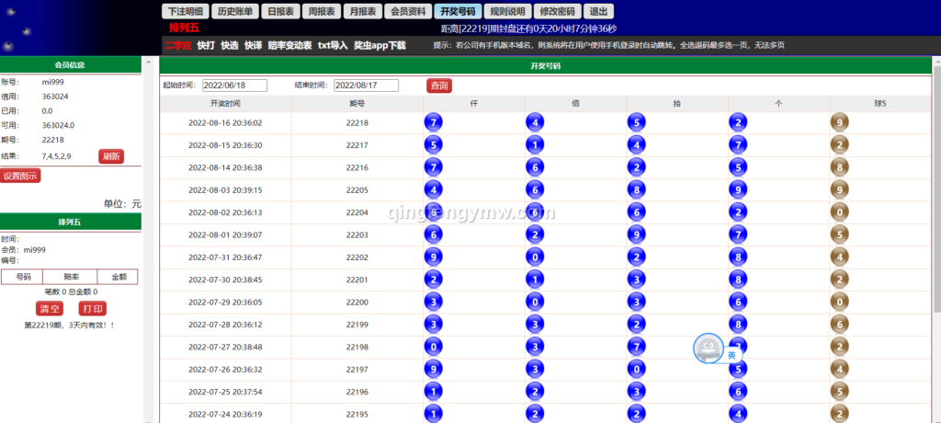Click the 仟 column ball for draw 22202

433,257
